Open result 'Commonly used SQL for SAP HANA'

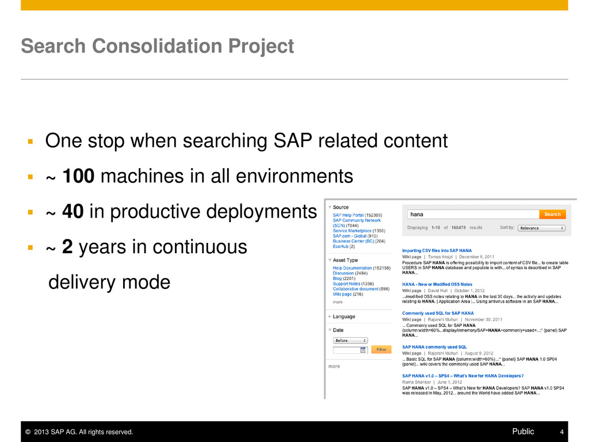click(x=438, y=313)
